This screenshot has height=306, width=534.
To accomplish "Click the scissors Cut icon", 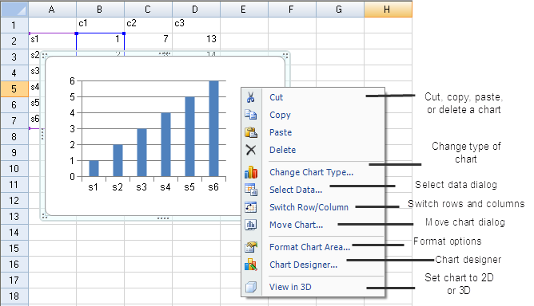I will tap(251, 97).
